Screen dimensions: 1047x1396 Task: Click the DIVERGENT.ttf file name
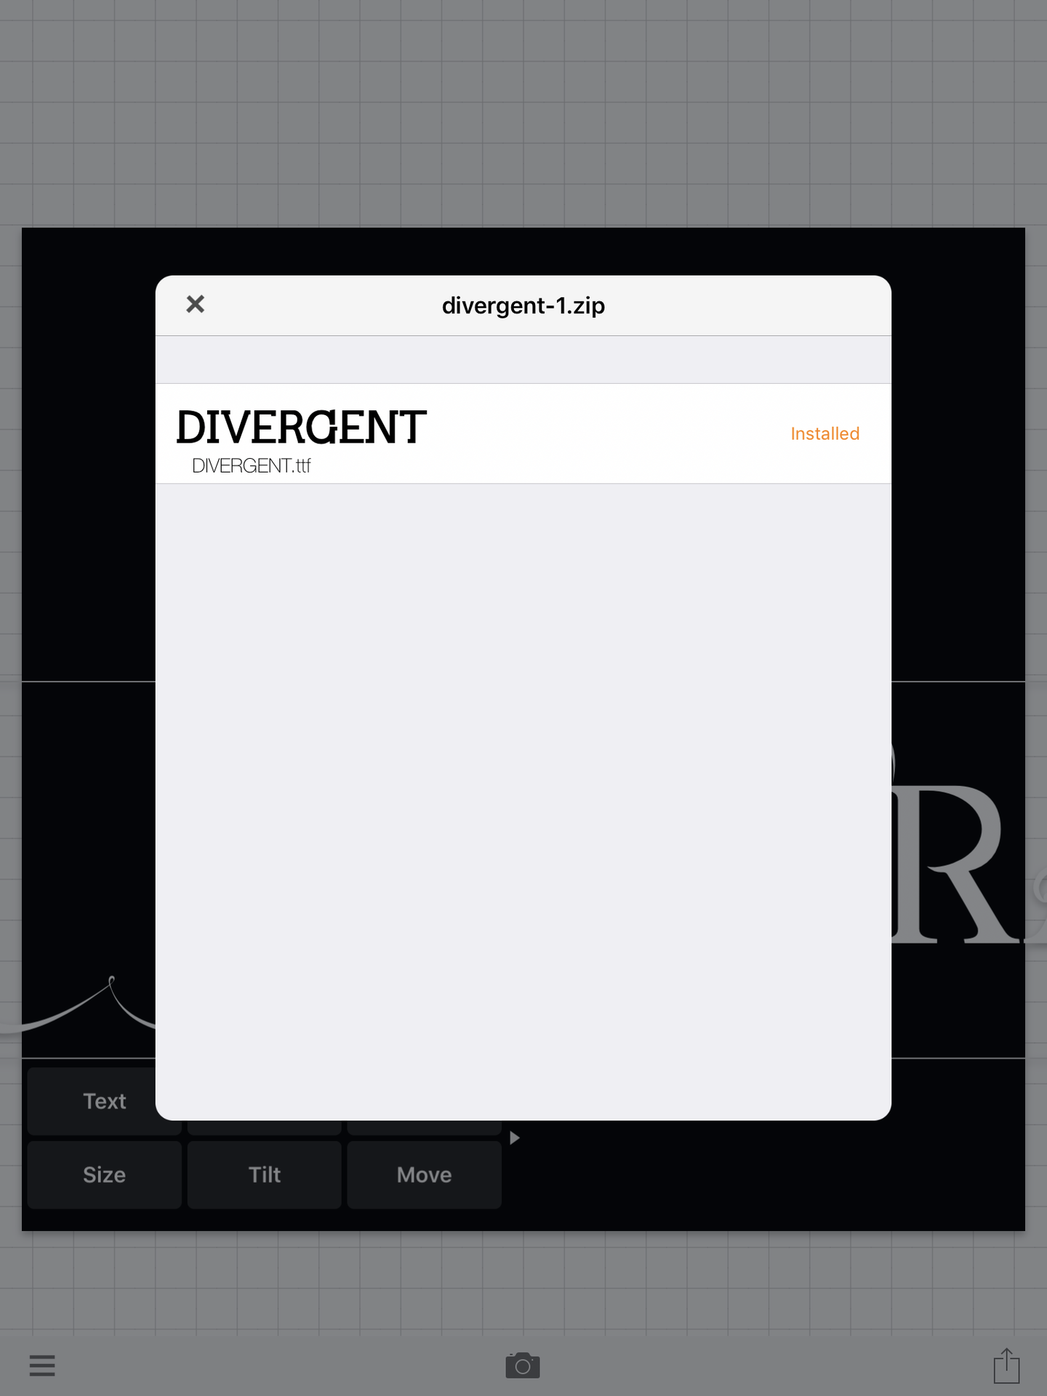[251, 466]
